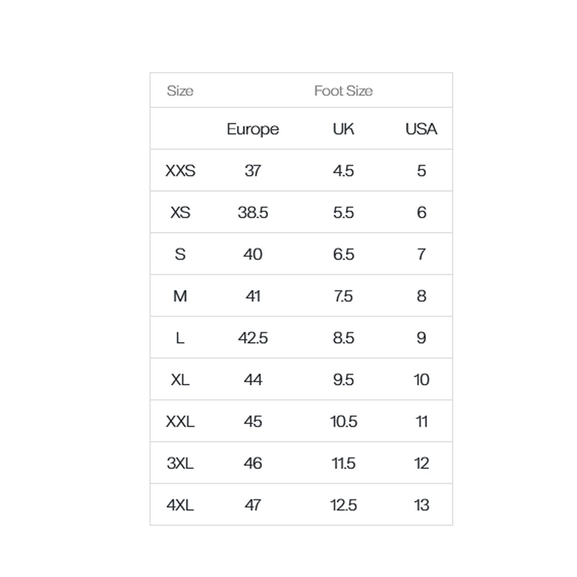This screenshot has height=577, width=577.
Task: Click the XXS size row label
Action: point(180,170)
